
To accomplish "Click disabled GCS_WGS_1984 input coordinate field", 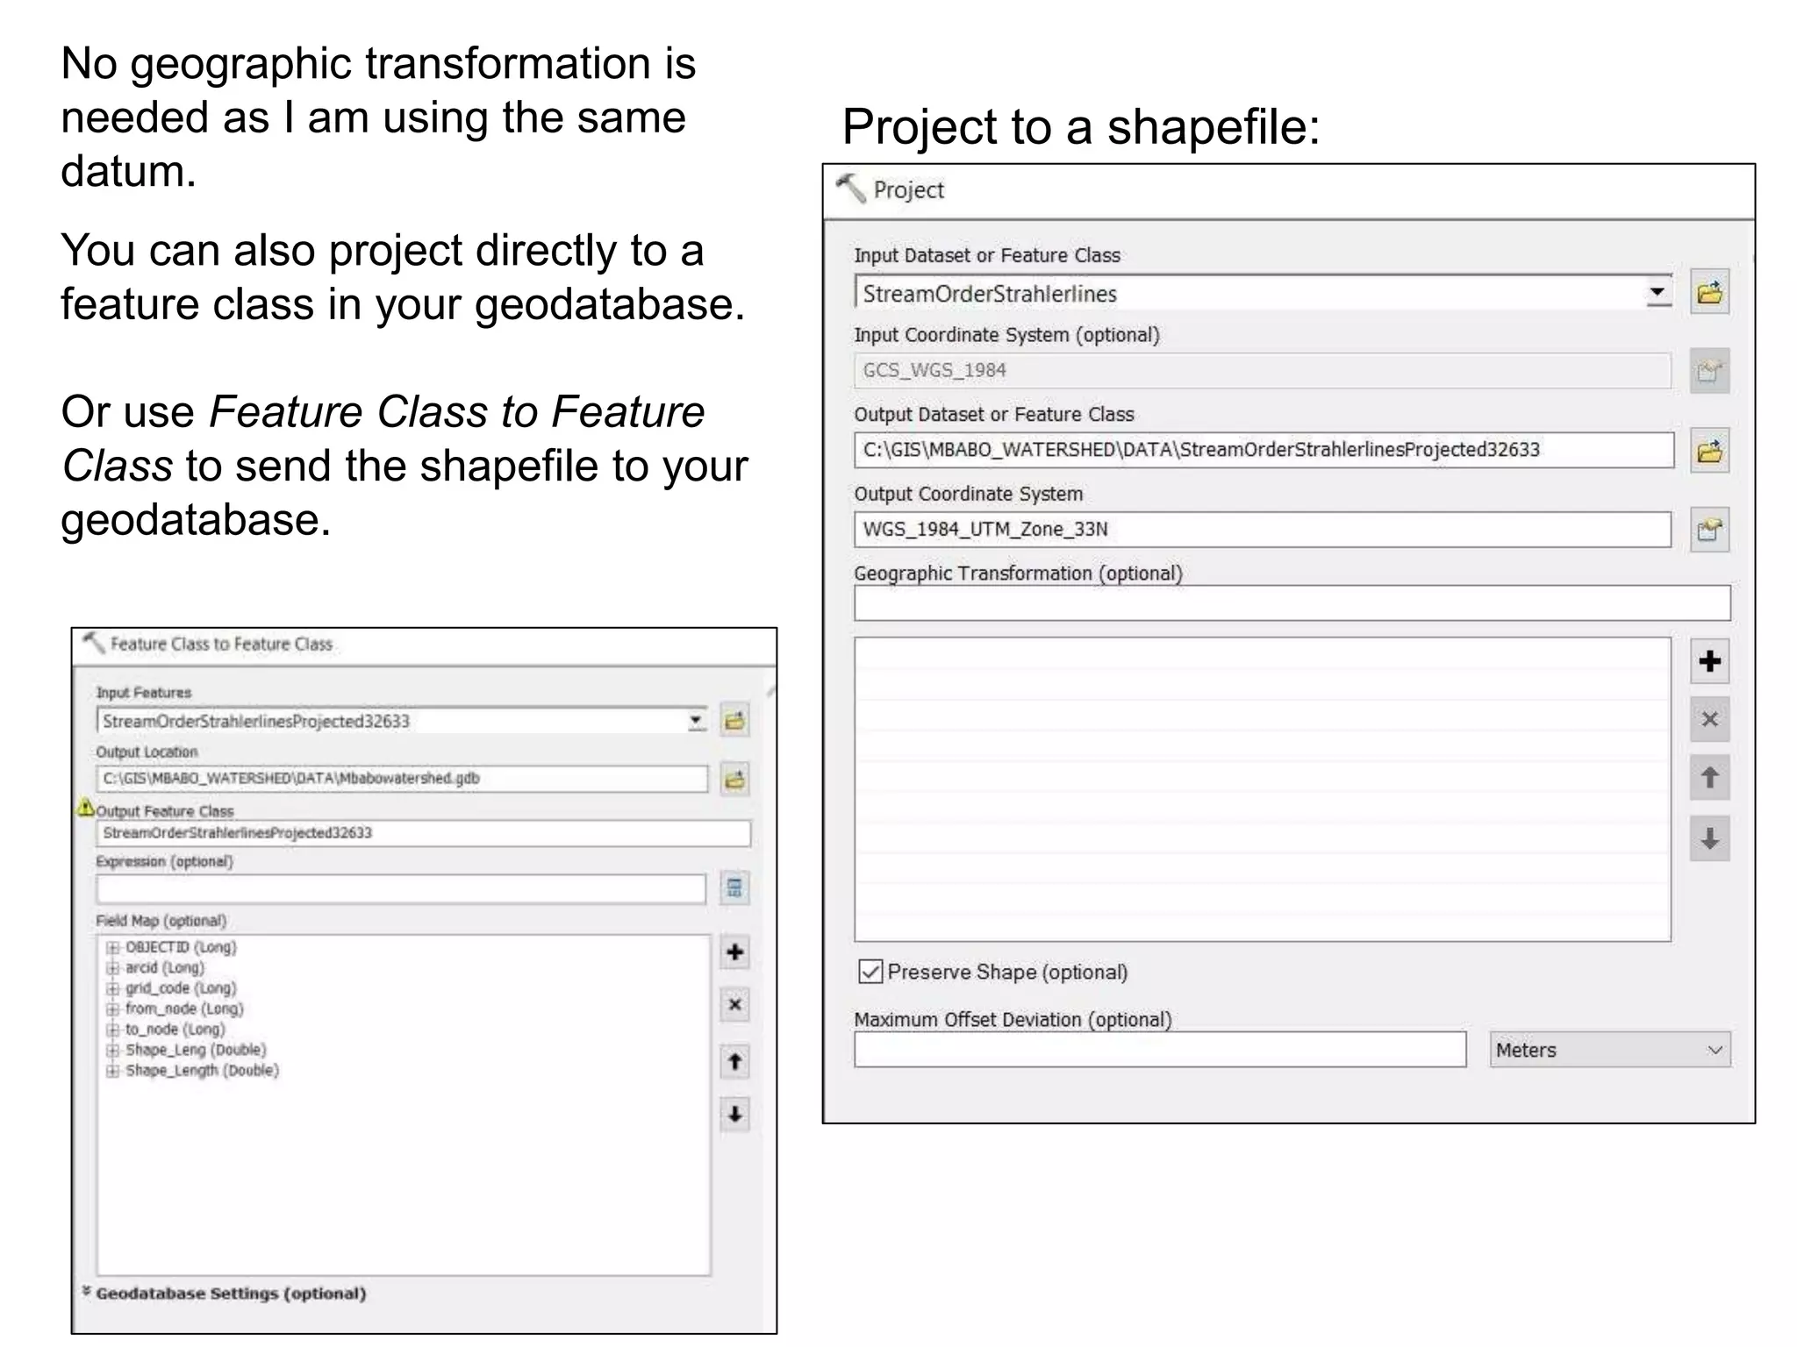I will pyautogui.click(x=1263, y=371).
